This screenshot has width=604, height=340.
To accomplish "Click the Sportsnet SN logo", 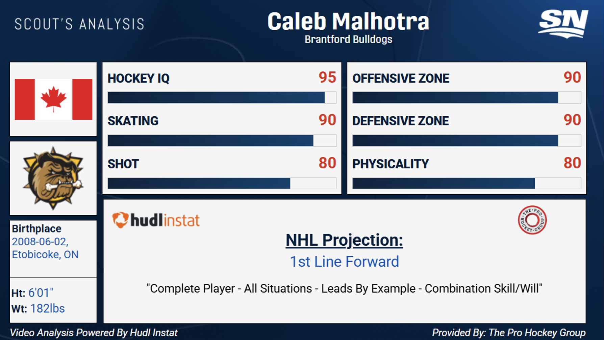I will click(x=563, y=23).
